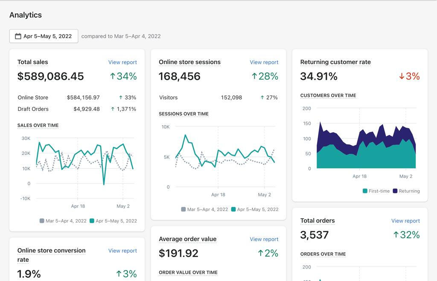Click the Total sales heading

tap(32, 62)
